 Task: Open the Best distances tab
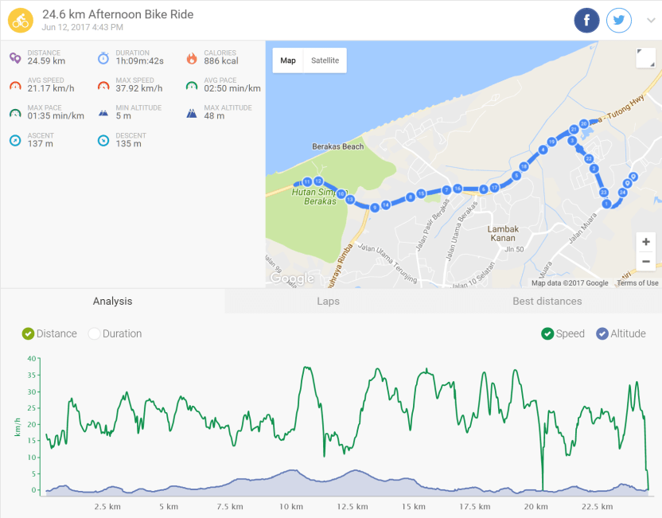click(547, 302)
